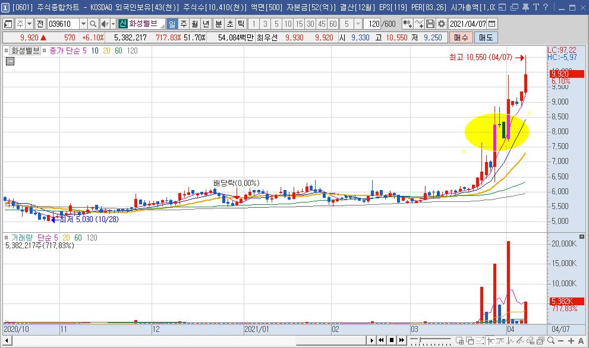Select the 3 interval button

pyautogui.click(x=265, y=24)
